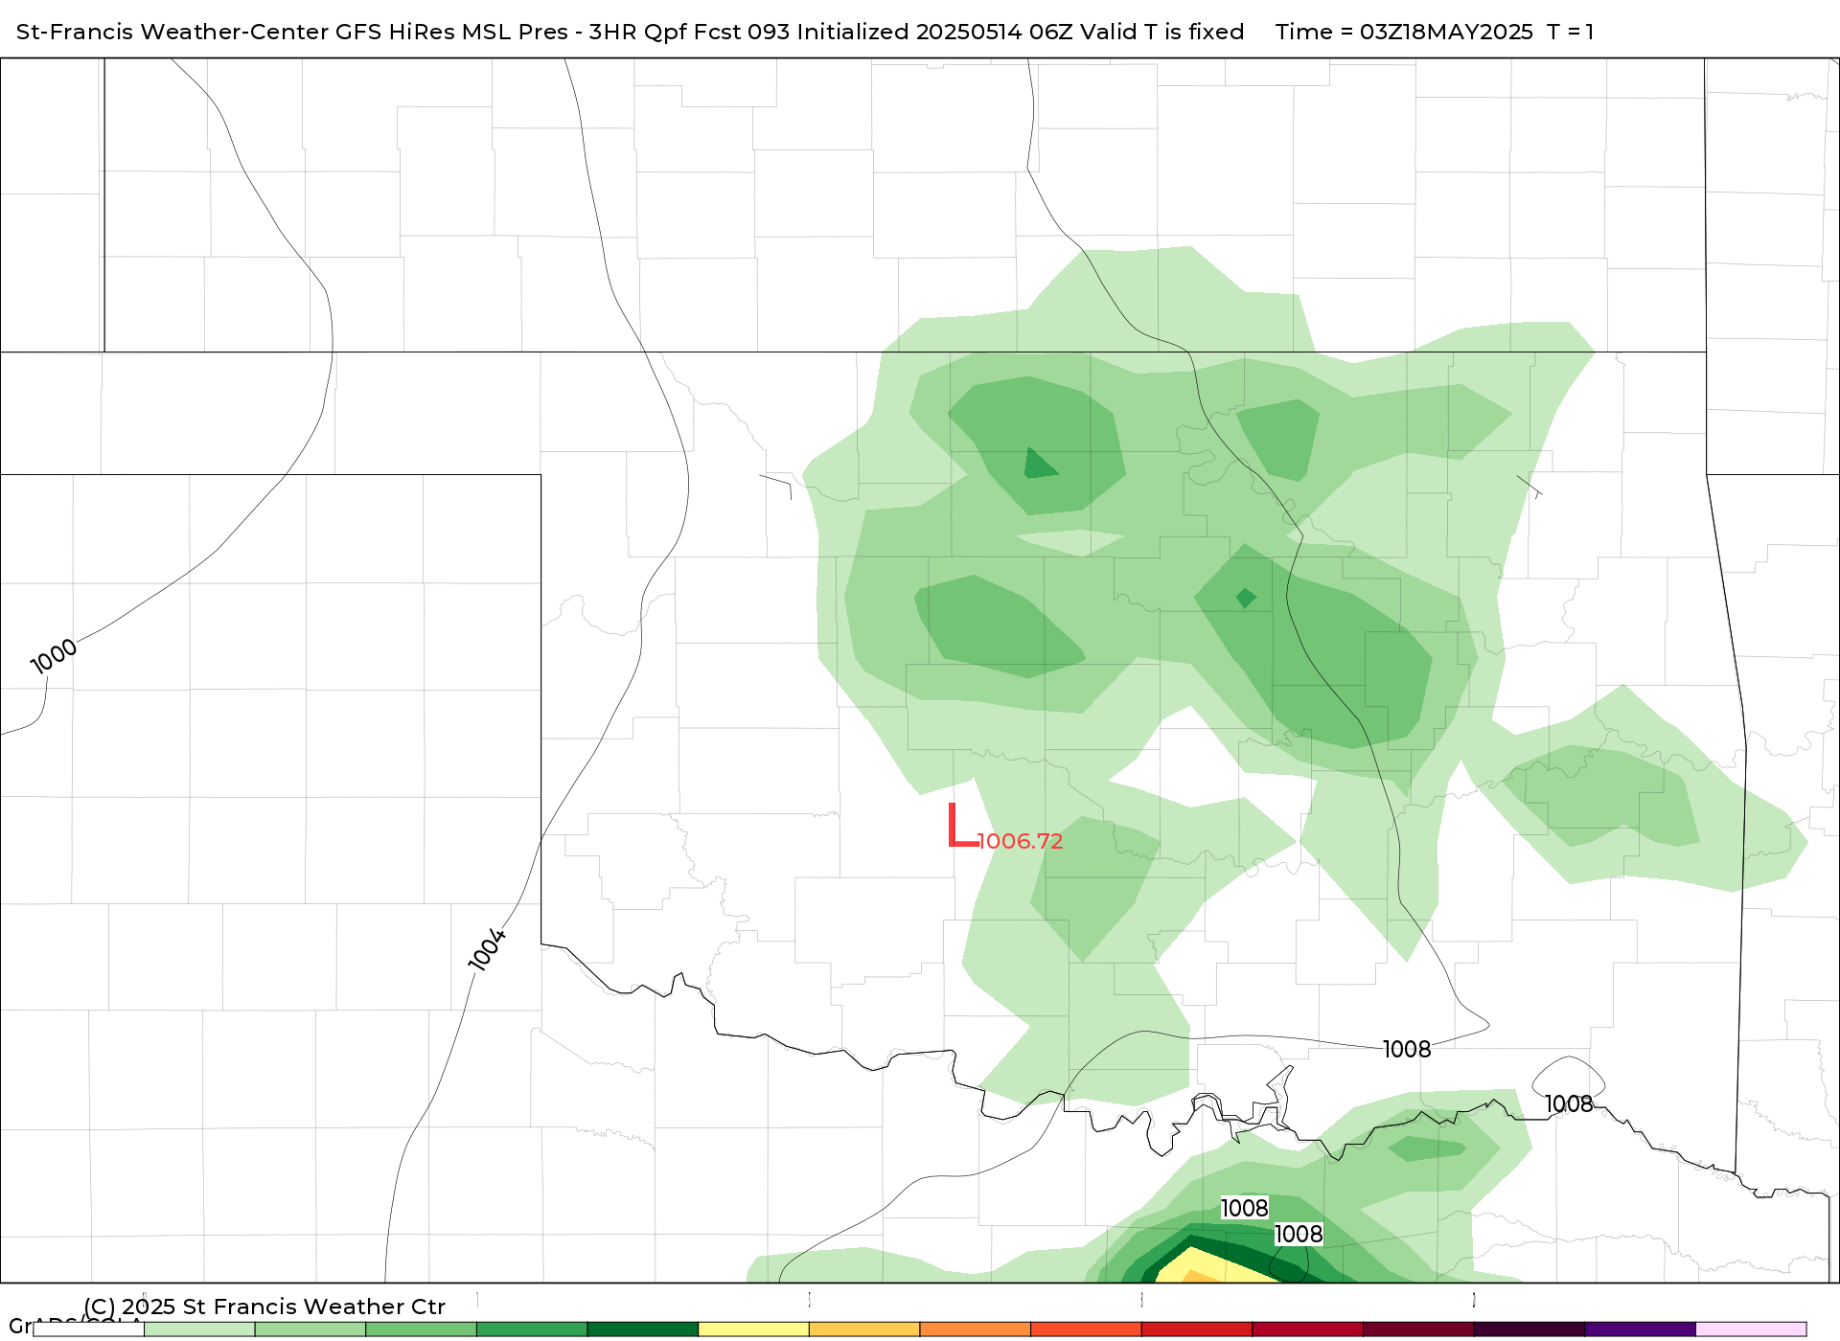Select the white legend swatch
This screenshot has width=1840, height=1341.
pyautogui.click(x=88, y=1330)
